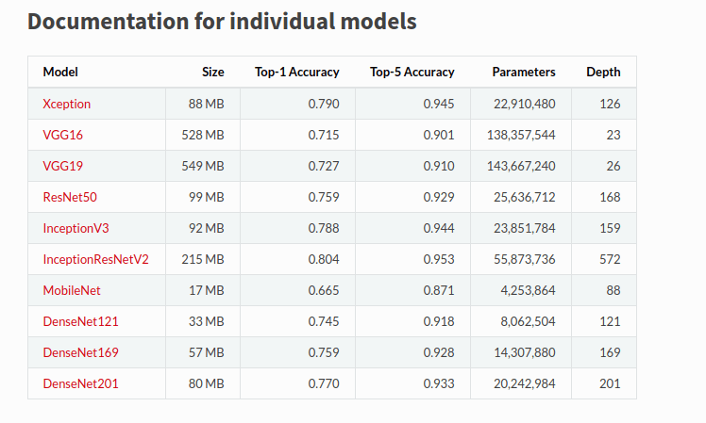Open the Xception model link
Screen dimensions: 706x423
point(66,104)
